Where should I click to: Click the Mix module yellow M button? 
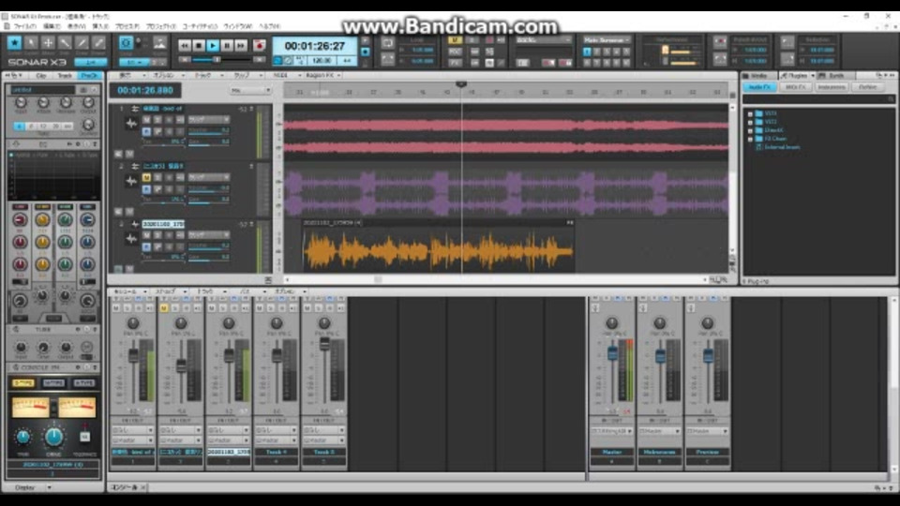(x=455, y=40)
